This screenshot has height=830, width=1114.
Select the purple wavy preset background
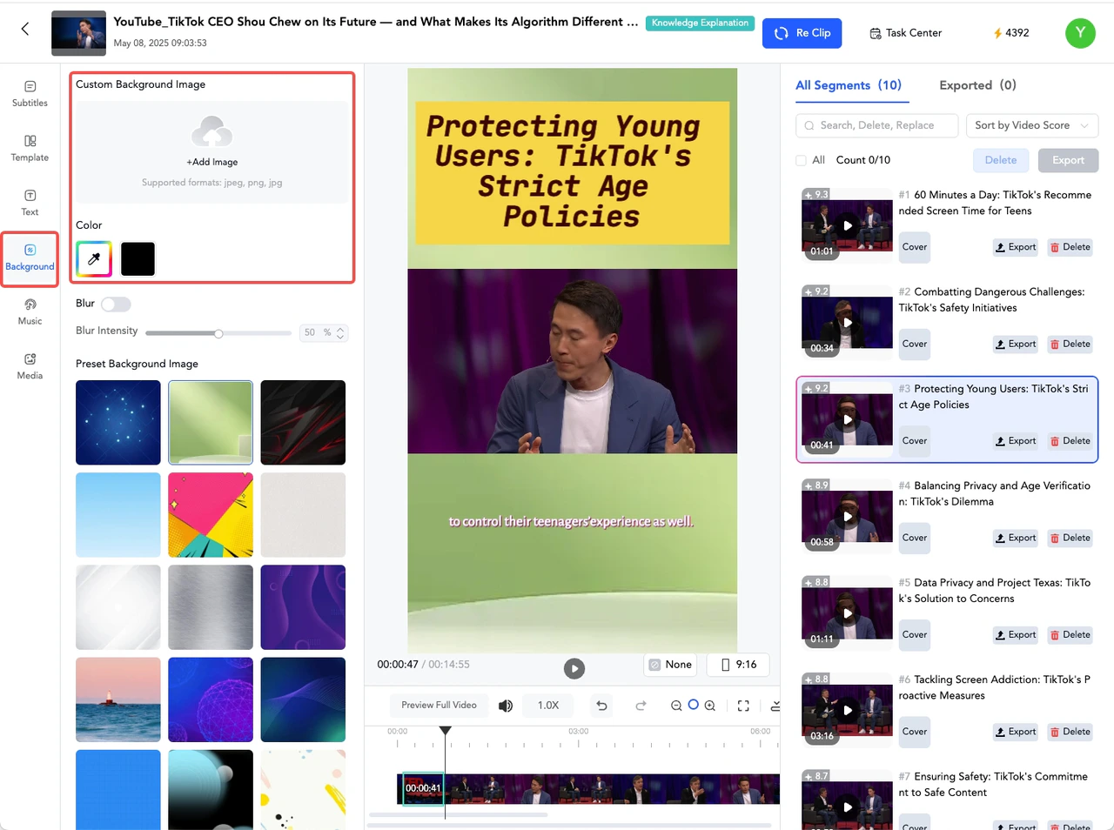(303, 607)
